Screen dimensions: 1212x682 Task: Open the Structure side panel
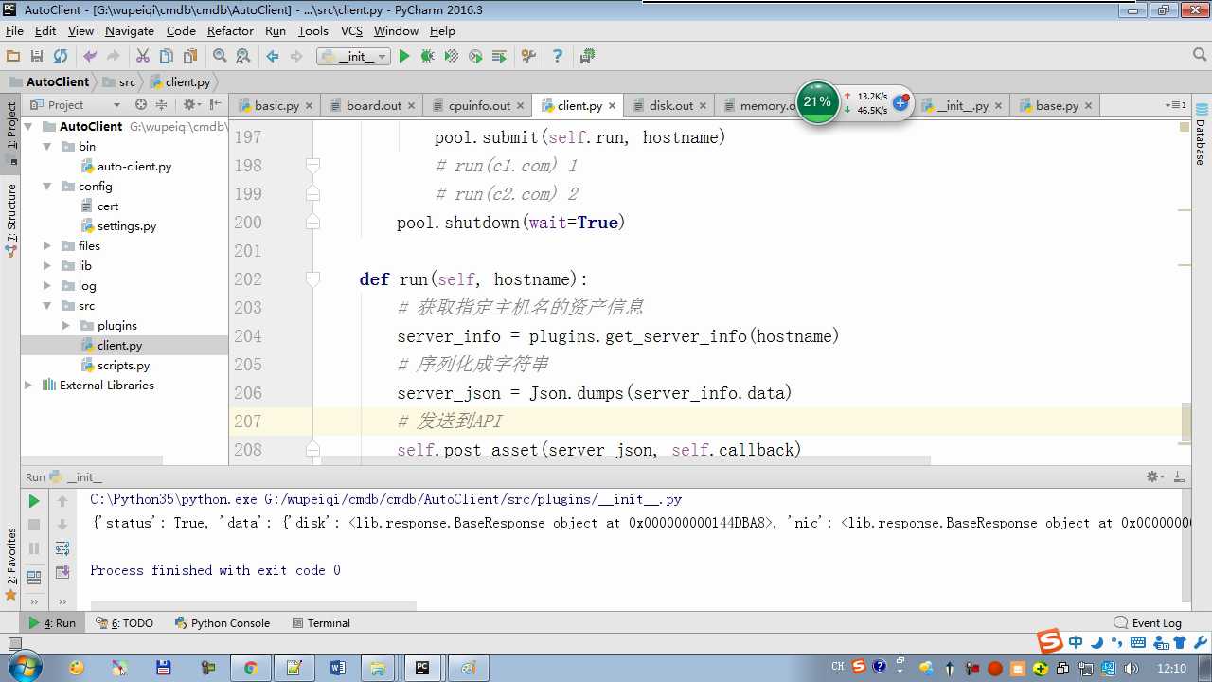(11, 220)
